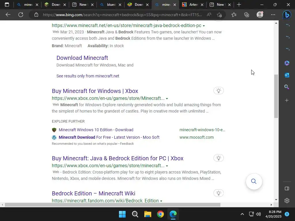
Task: Click the horizontal scrollbar thumb
Action: (x=113, y=205)
